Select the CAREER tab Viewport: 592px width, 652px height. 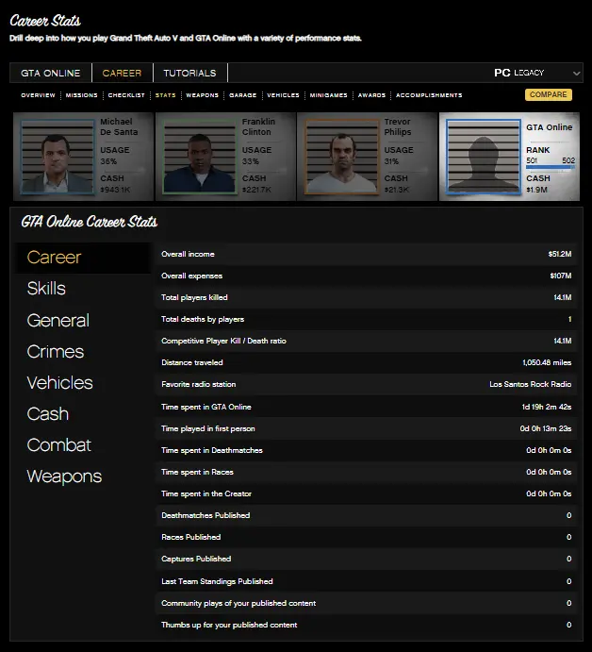click(123, 73)
